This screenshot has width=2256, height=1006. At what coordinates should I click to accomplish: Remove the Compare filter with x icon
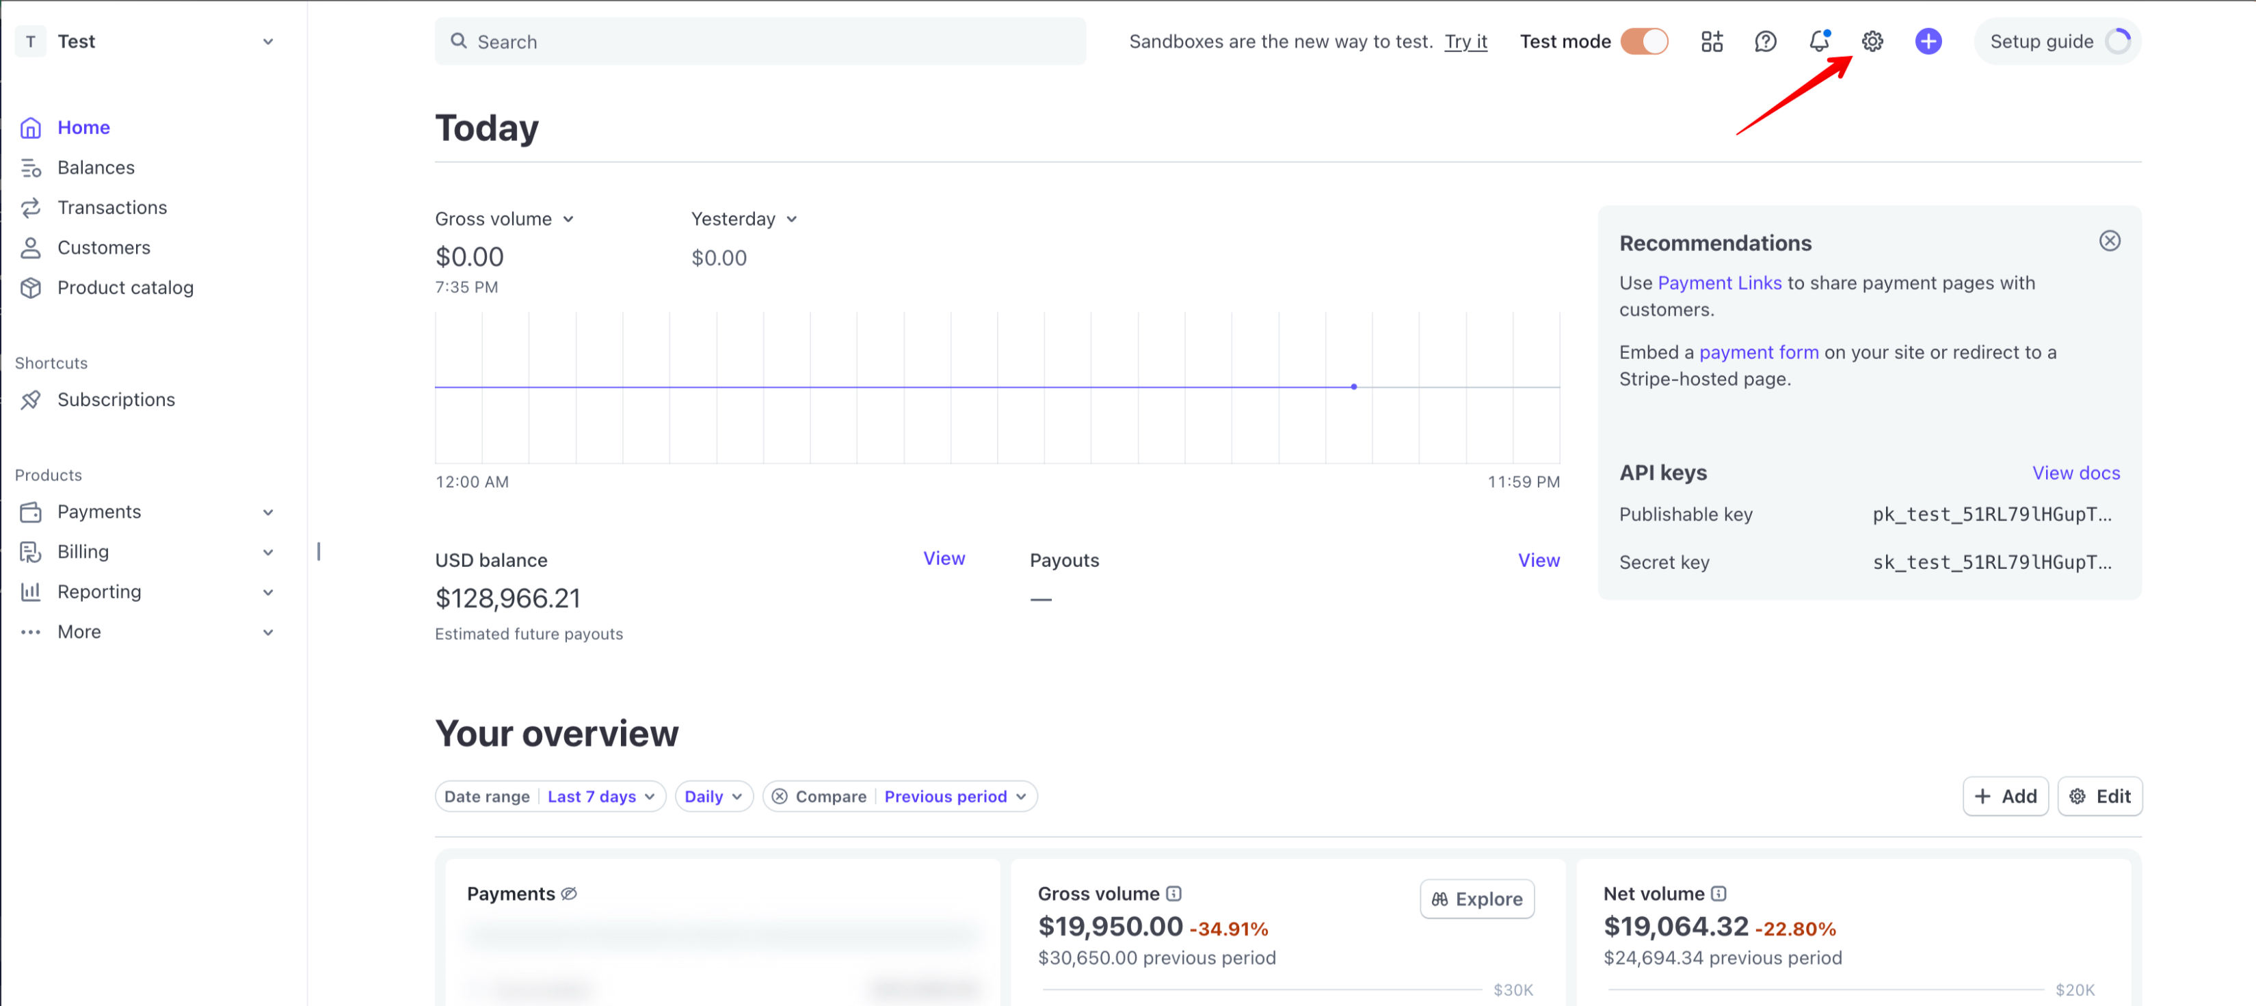point(780,796)
